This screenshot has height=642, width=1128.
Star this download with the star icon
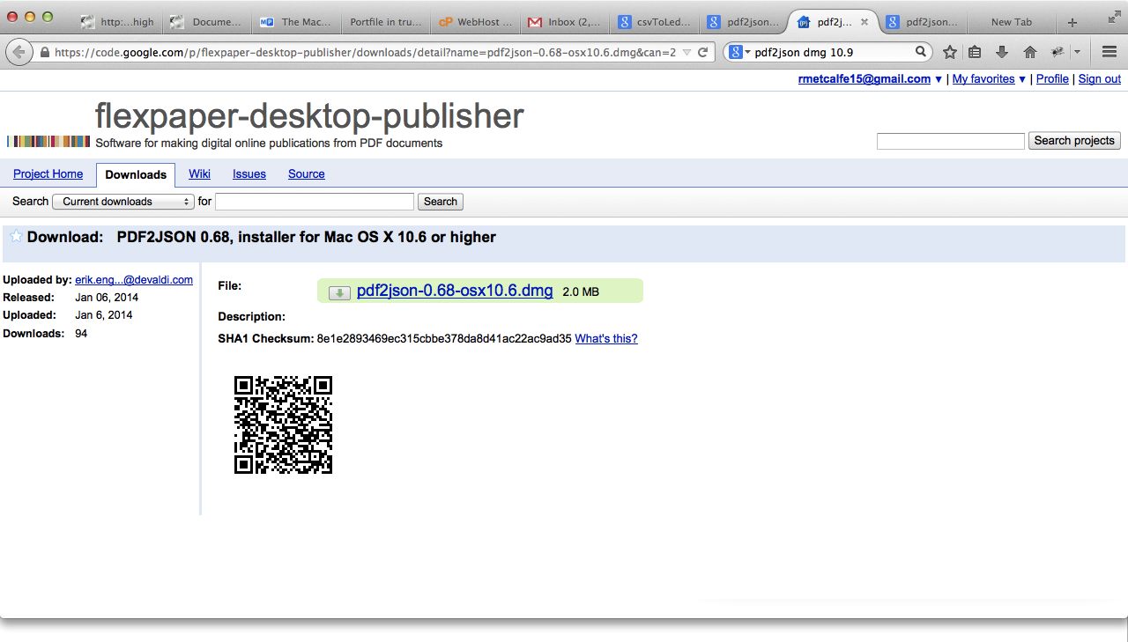coord(16,236)
